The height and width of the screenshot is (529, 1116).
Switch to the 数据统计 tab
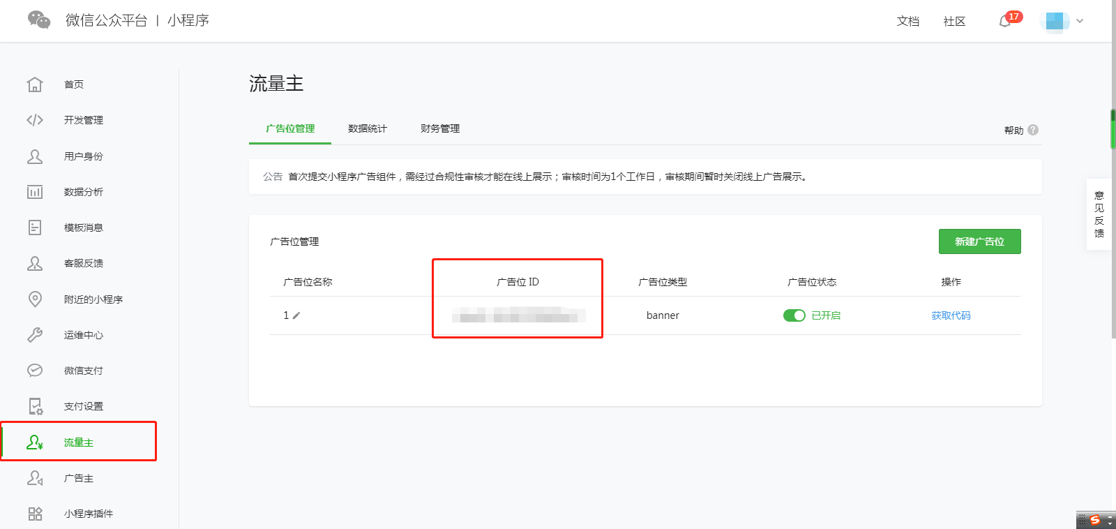coord(367,128)
